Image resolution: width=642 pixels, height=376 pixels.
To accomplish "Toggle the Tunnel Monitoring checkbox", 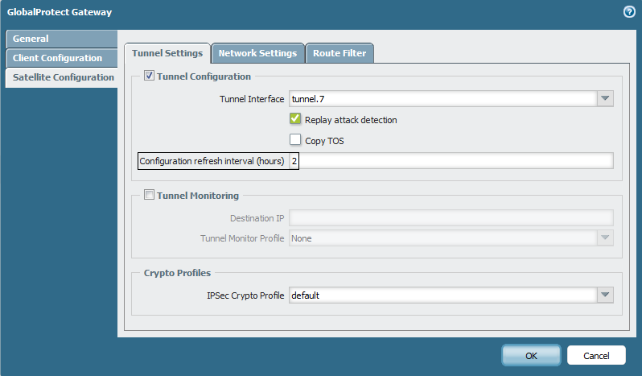I will (x=149, y=195).
